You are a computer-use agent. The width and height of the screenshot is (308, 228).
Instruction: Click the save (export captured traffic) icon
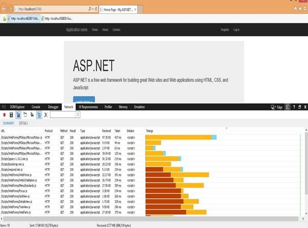point(11,115)
